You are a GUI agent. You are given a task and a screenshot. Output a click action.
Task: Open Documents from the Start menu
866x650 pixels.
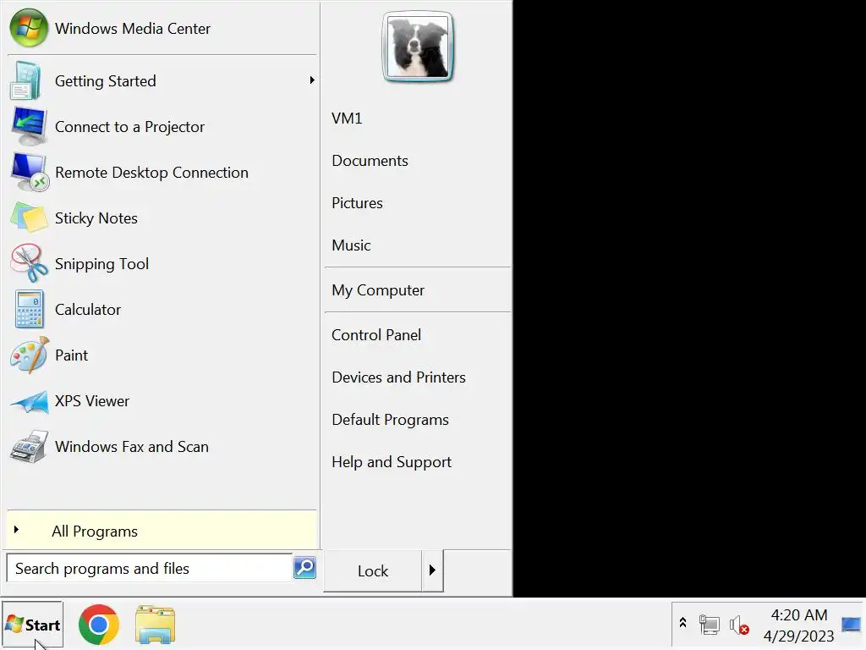[370, 161]
